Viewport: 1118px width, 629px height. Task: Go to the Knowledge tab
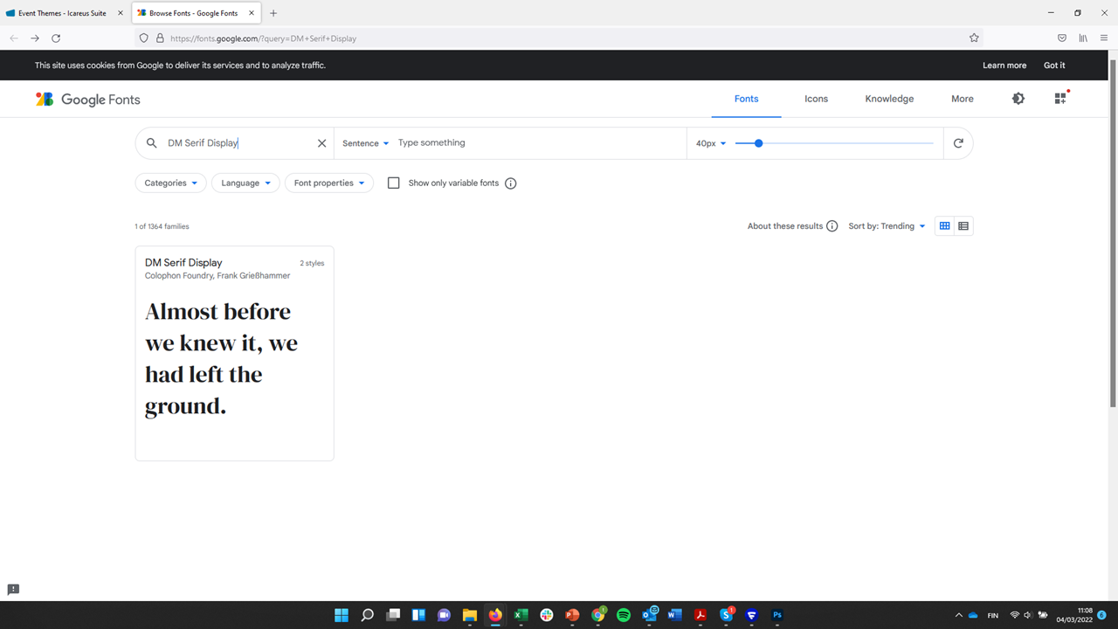[x=889, y=99]
